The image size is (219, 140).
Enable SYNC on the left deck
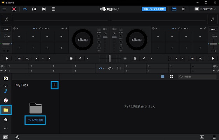[x=6, y=29]
